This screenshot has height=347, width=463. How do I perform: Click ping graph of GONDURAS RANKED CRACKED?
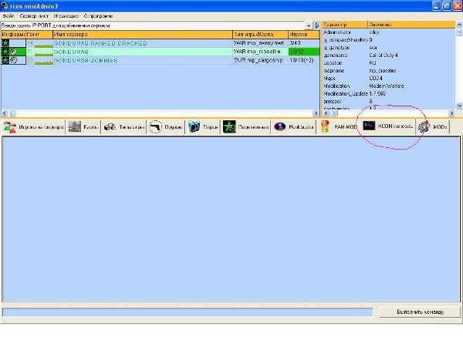(44, 45)
